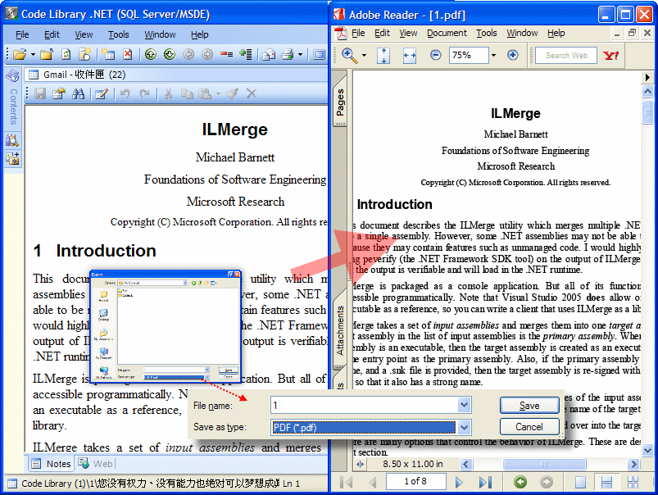Click the Save button

click(x=529, y=405)
